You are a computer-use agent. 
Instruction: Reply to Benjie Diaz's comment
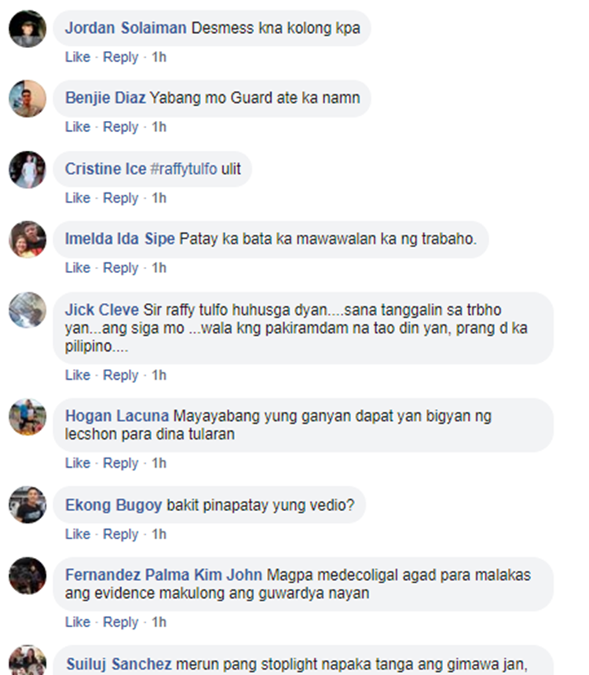(121, 127)
